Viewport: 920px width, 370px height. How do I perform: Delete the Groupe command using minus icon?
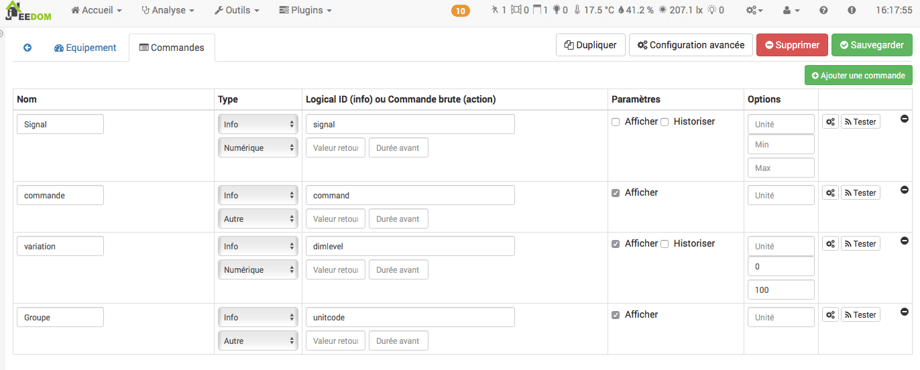(x=904, y=312)
